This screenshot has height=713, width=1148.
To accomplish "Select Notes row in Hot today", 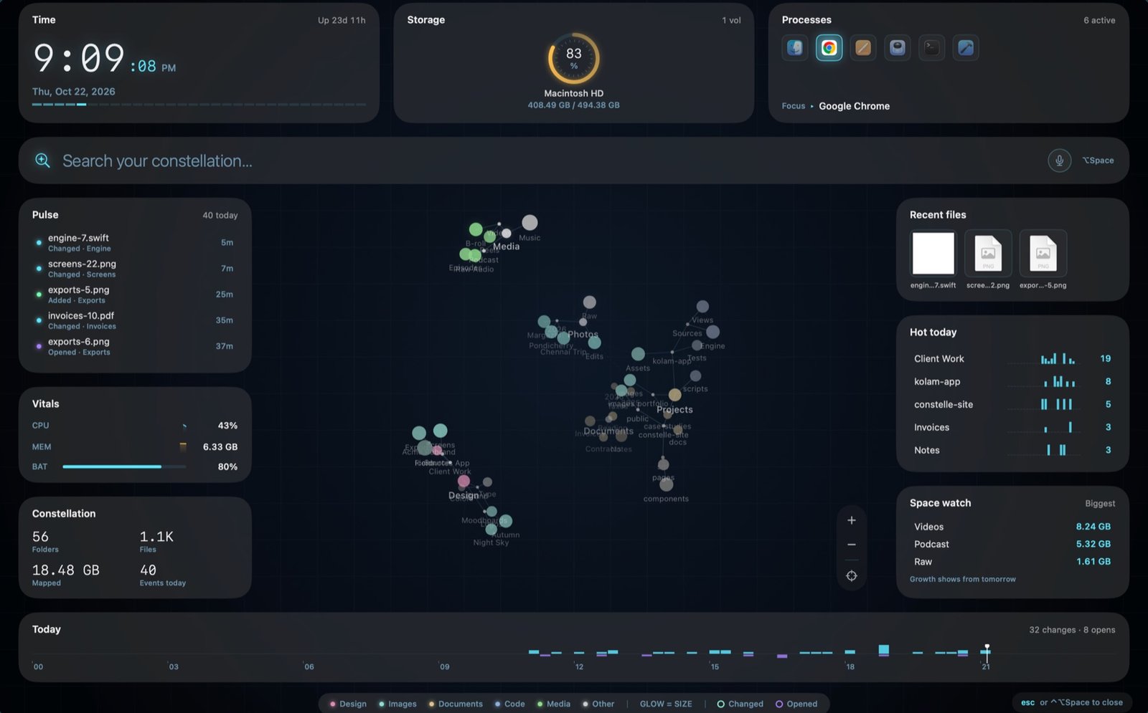I will pyautogui.click(x=1012, y=450).
